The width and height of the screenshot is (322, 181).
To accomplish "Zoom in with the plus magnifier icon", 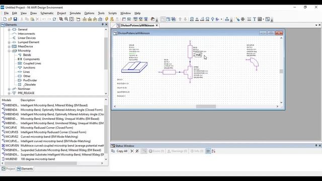I will coord(66,19).
